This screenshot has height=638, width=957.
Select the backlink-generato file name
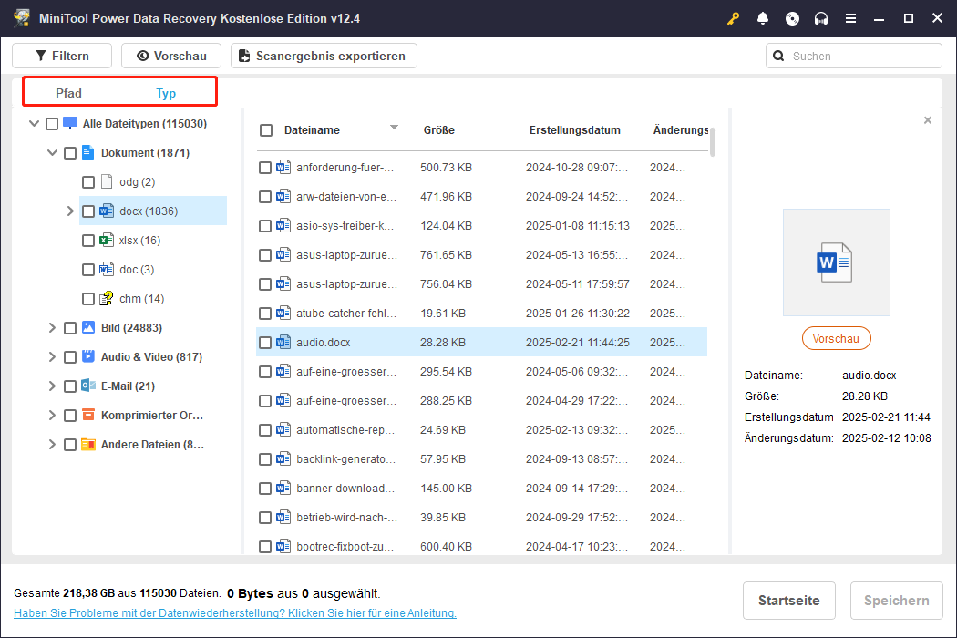(x=345, y=459)
